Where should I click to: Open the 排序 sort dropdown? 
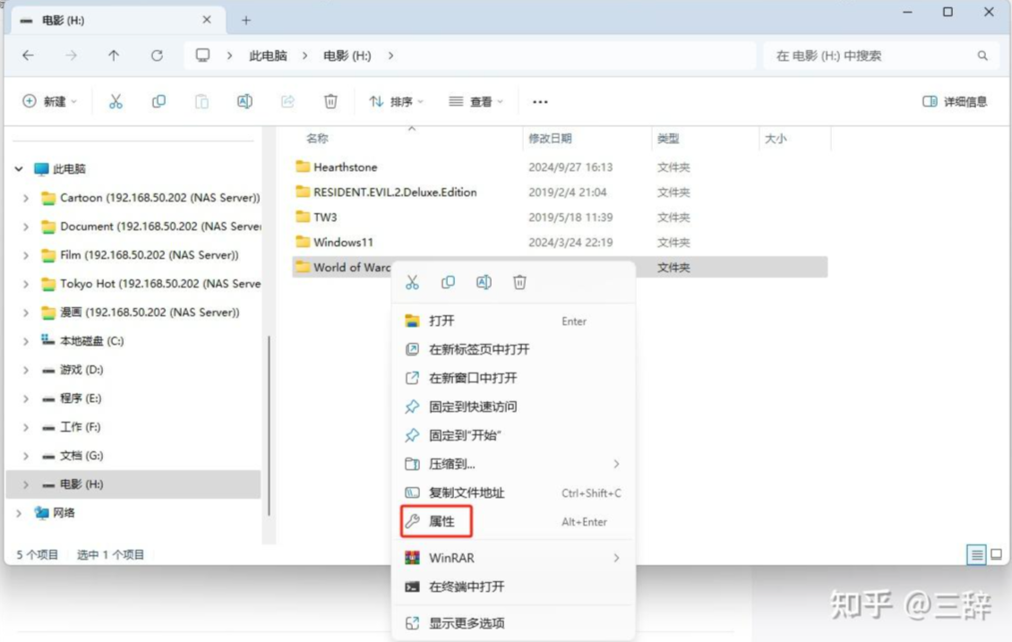pyautogui.click(x=397, y=102)
